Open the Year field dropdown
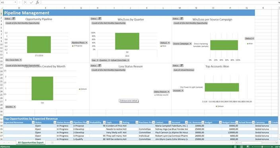Image resolution: width=280 pixels, height=148 pixels. (x=95, y=60)
